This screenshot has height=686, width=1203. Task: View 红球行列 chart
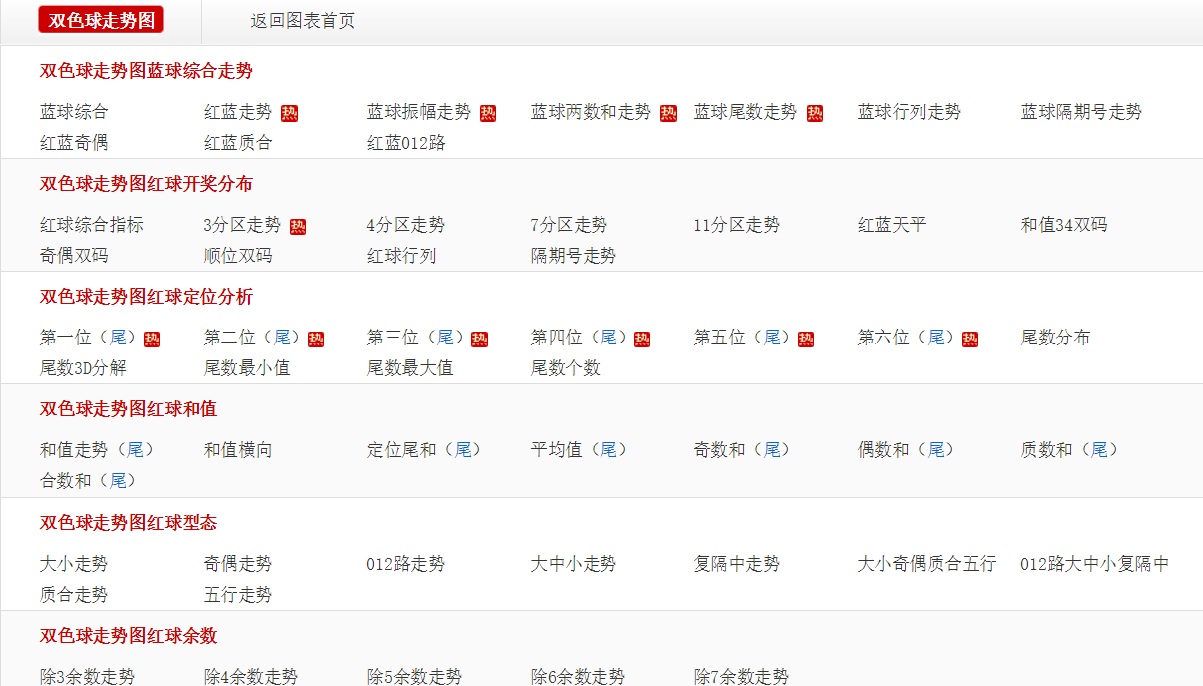pos(401,256)
